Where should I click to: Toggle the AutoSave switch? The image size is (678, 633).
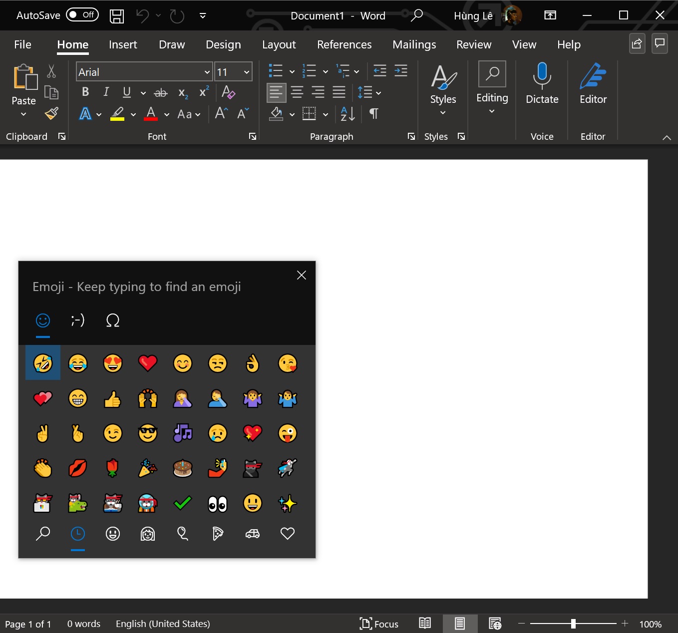82,15
